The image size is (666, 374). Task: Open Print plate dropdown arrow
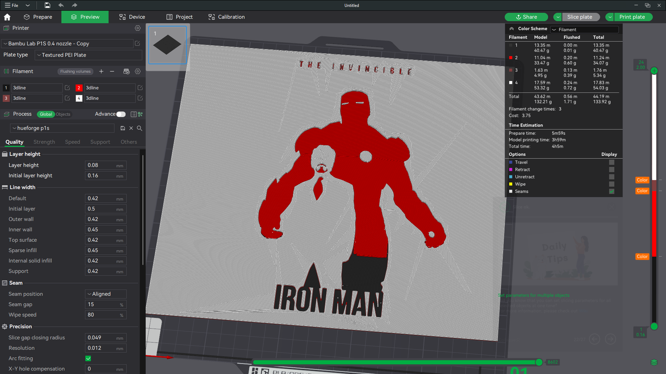(610, 17)
